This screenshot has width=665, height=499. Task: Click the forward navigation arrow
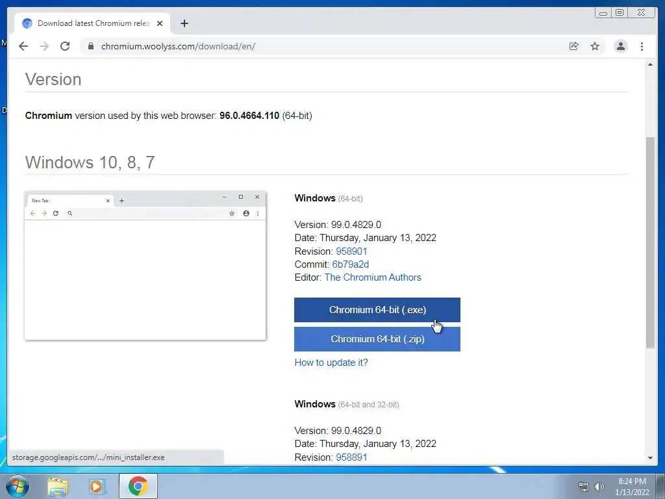44,46
